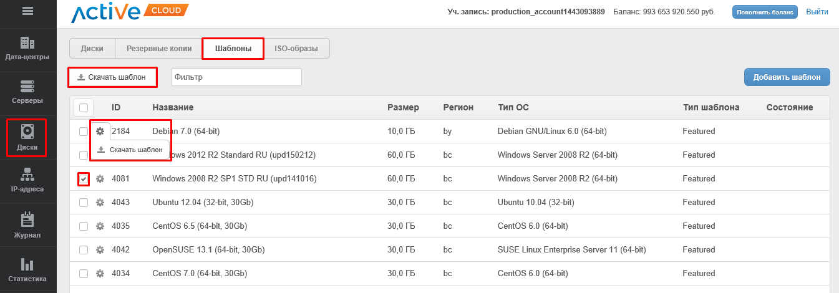Image resolution: width=839 pixels, height=293 pixels.
Task: Check the Debian 7.0 template checkbox
Action: tap(84, 132)
